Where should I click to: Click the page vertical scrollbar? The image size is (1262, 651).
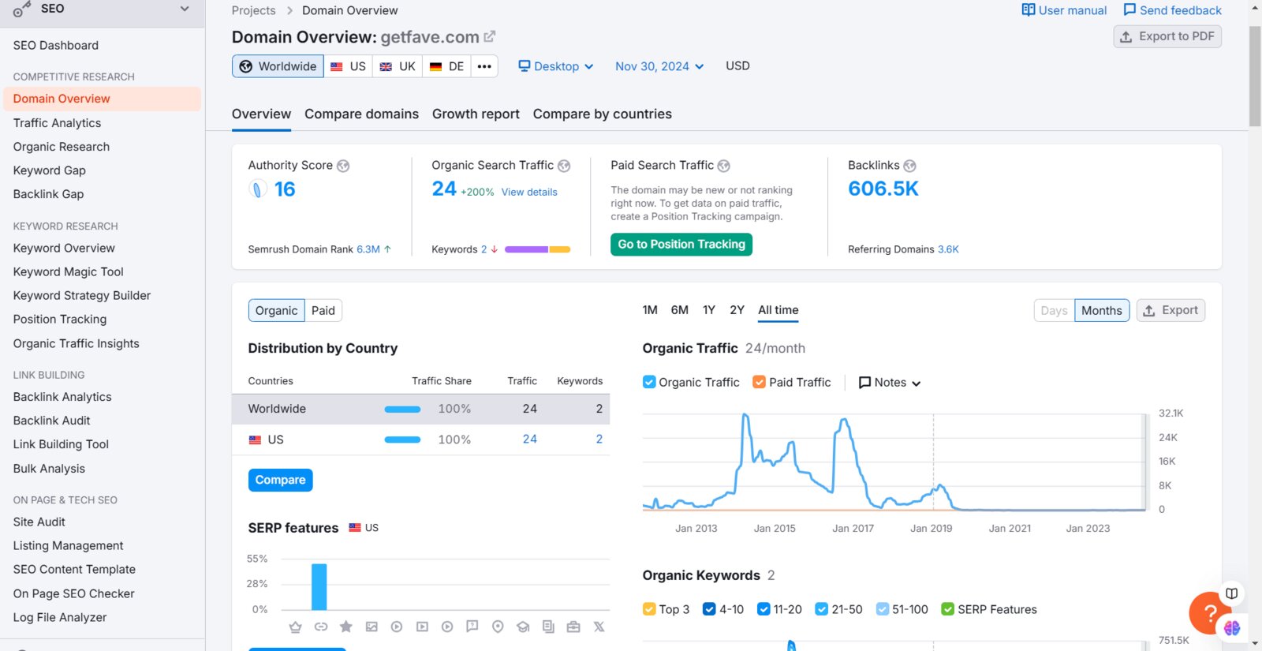click(x=1255, y=75)
